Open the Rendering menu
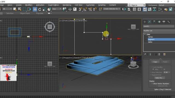The image size is (175, 98). (x=67, y=5)
